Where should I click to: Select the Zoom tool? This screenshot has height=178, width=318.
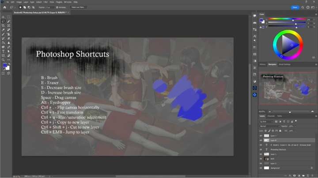[3, 60]
